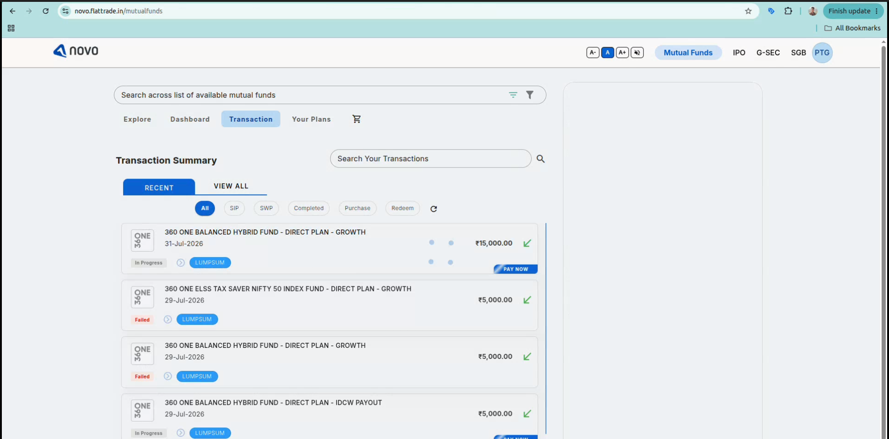Filter by Purchase transactions
889x439 pixels.
coord(357,208)
